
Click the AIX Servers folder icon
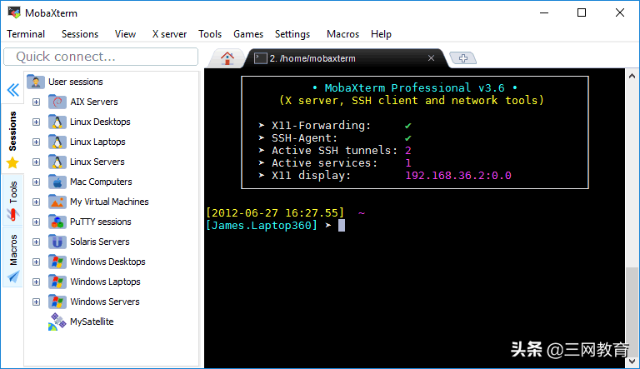tap(57, 102)
